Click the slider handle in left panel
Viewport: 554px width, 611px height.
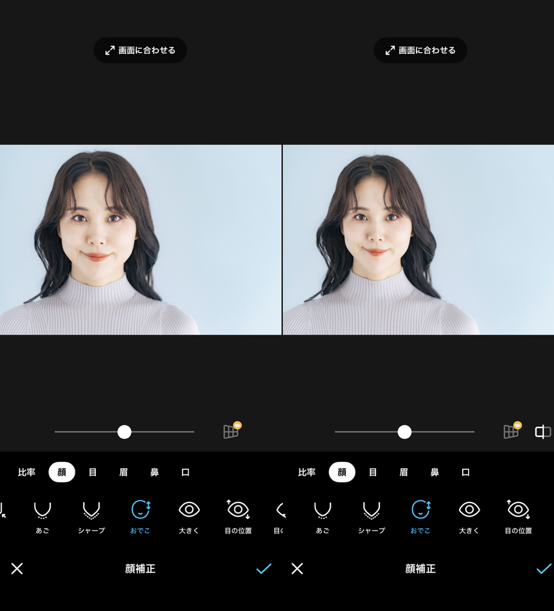click(124, 432)
